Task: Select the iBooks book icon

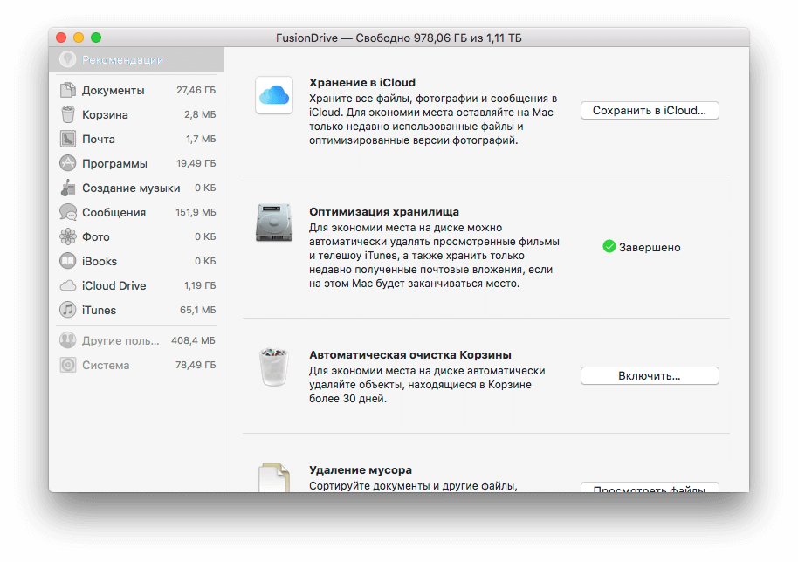Action: coord(67,261)
